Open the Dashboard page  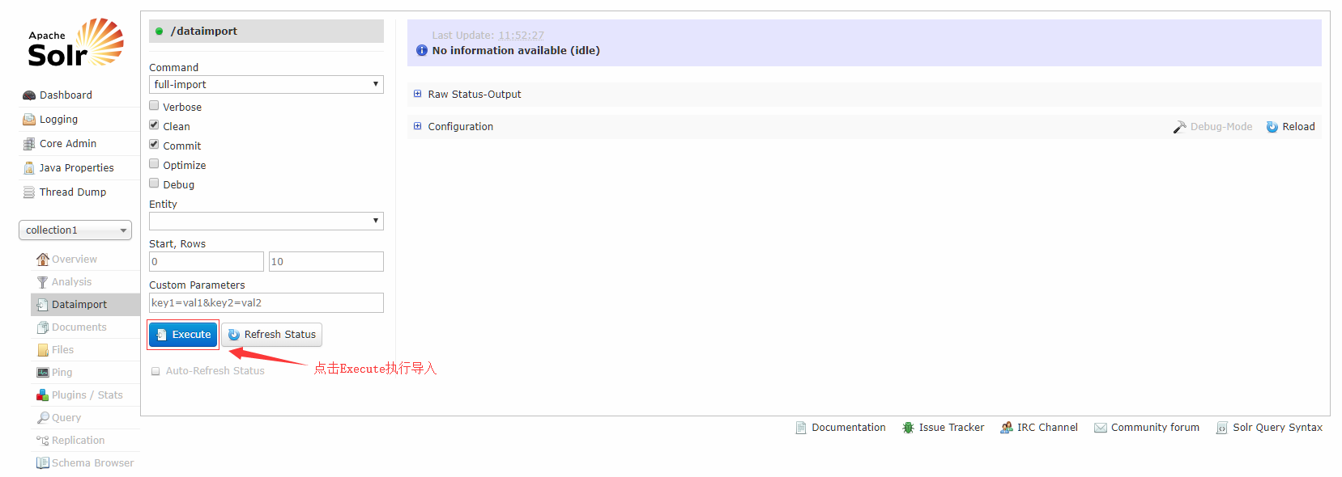click(x=66, y=95)
